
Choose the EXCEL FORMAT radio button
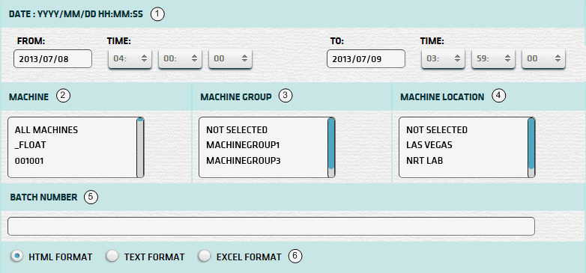click(x=205, y=257)
